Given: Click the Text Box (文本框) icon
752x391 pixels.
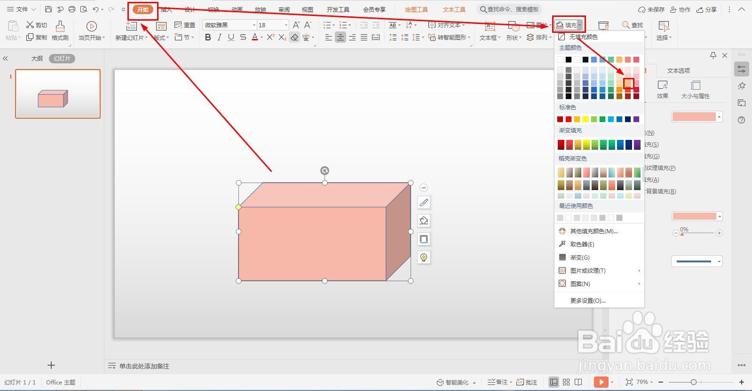Looking at the screenshot, I should coord(490,26).
